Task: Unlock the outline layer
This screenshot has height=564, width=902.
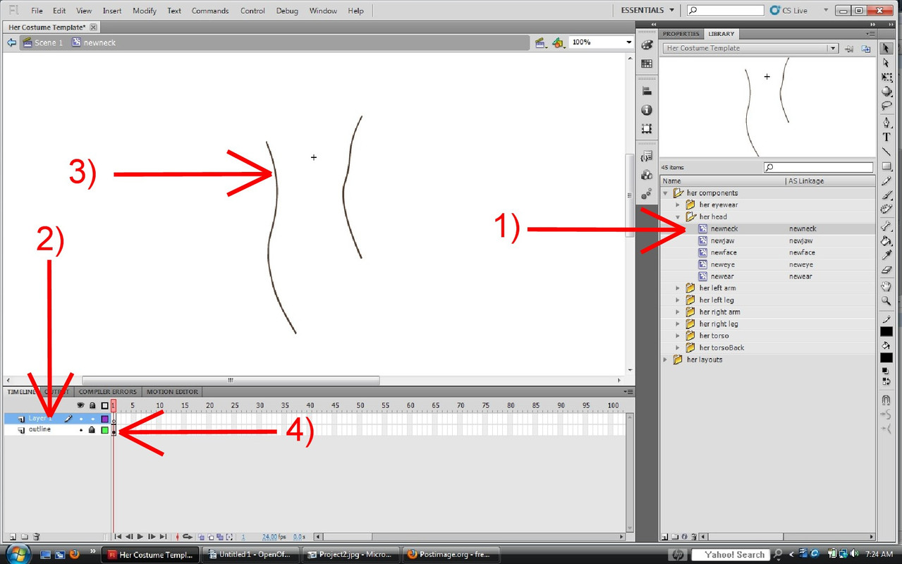Action: point(92,430)
